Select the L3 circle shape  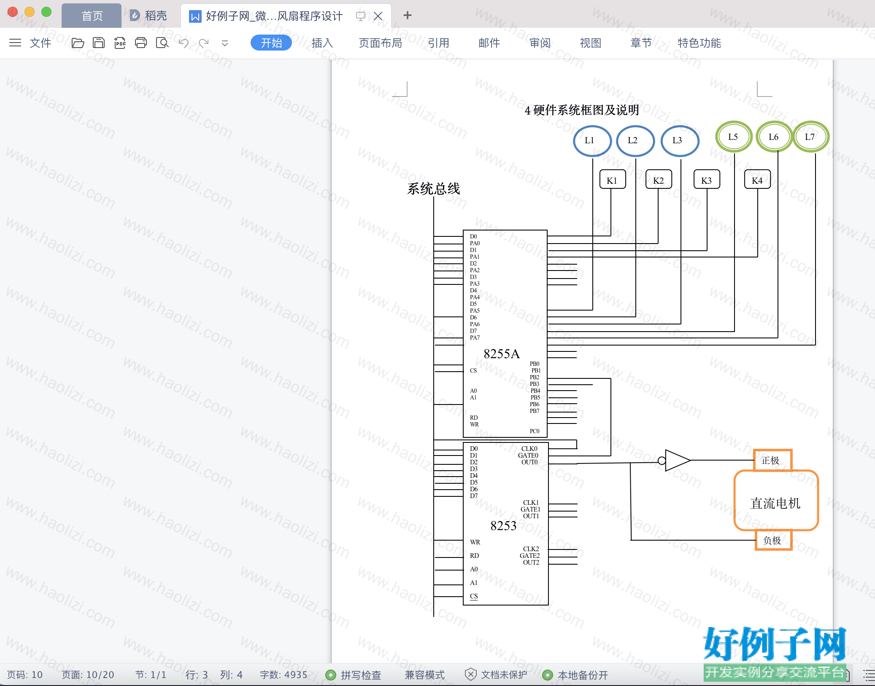point(680,141)
